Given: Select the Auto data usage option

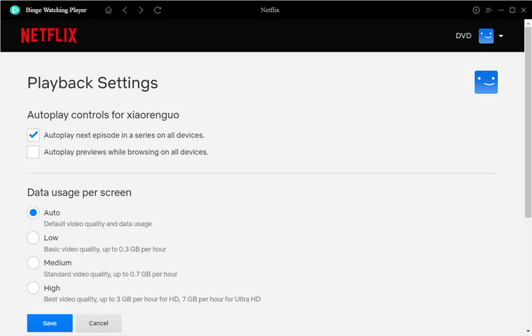Looking at the screenshot, I should [33, 212].
